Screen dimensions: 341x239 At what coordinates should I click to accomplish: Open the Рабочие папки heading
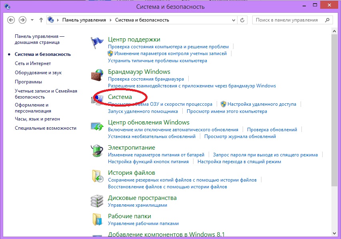tap(130, 216)
